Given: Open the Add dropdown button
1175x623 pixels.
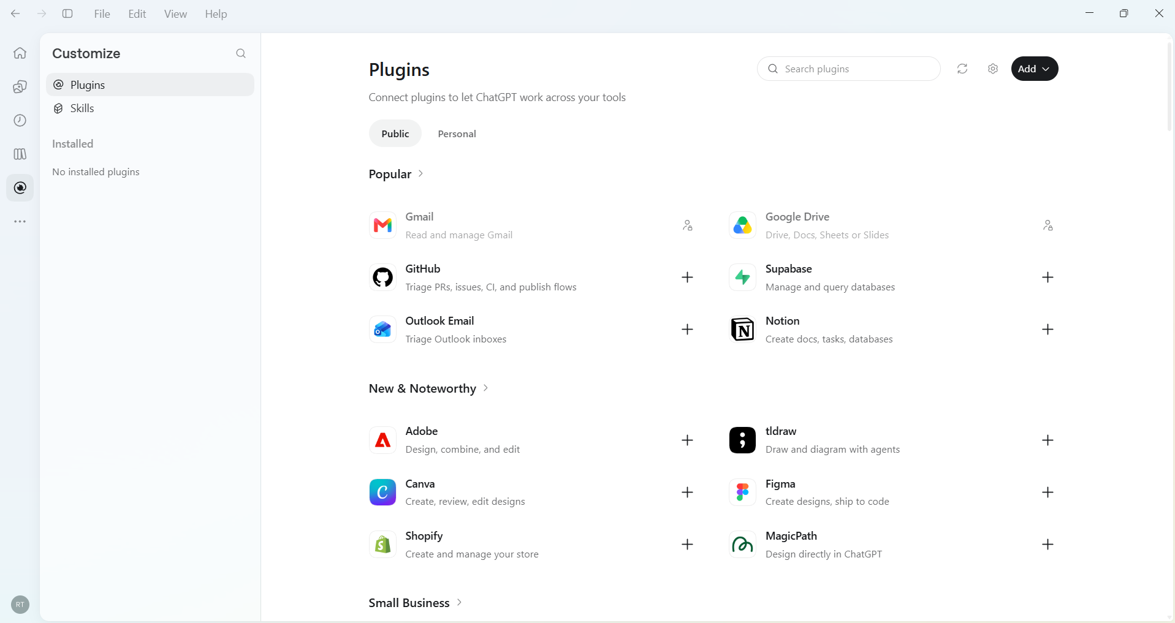Looking at the screenshot, I should 1035,69.
